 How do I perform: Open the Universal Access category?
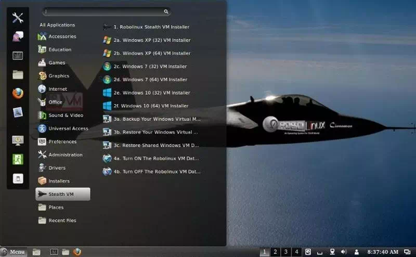click(63, 128)
